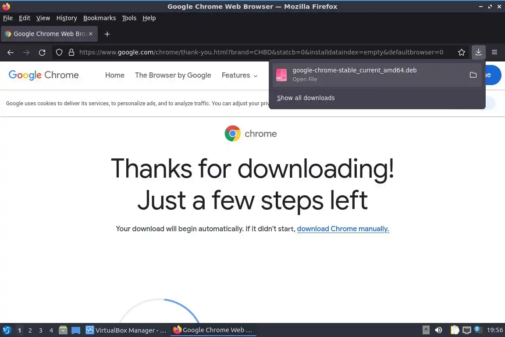Click download Chrome manually link
This screenshot has height=337, width=505.
tap(343, 229)
